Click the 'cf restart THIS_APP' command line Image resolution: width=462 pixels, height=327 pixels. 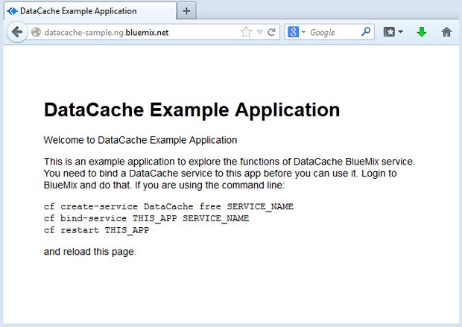pyautogui.click(x=97, y=230)
